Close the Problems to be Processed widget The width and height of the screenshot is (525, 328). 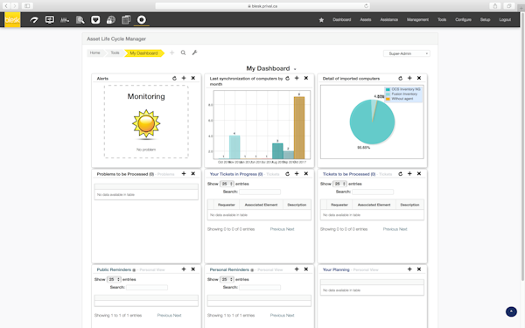coord(193,174)
